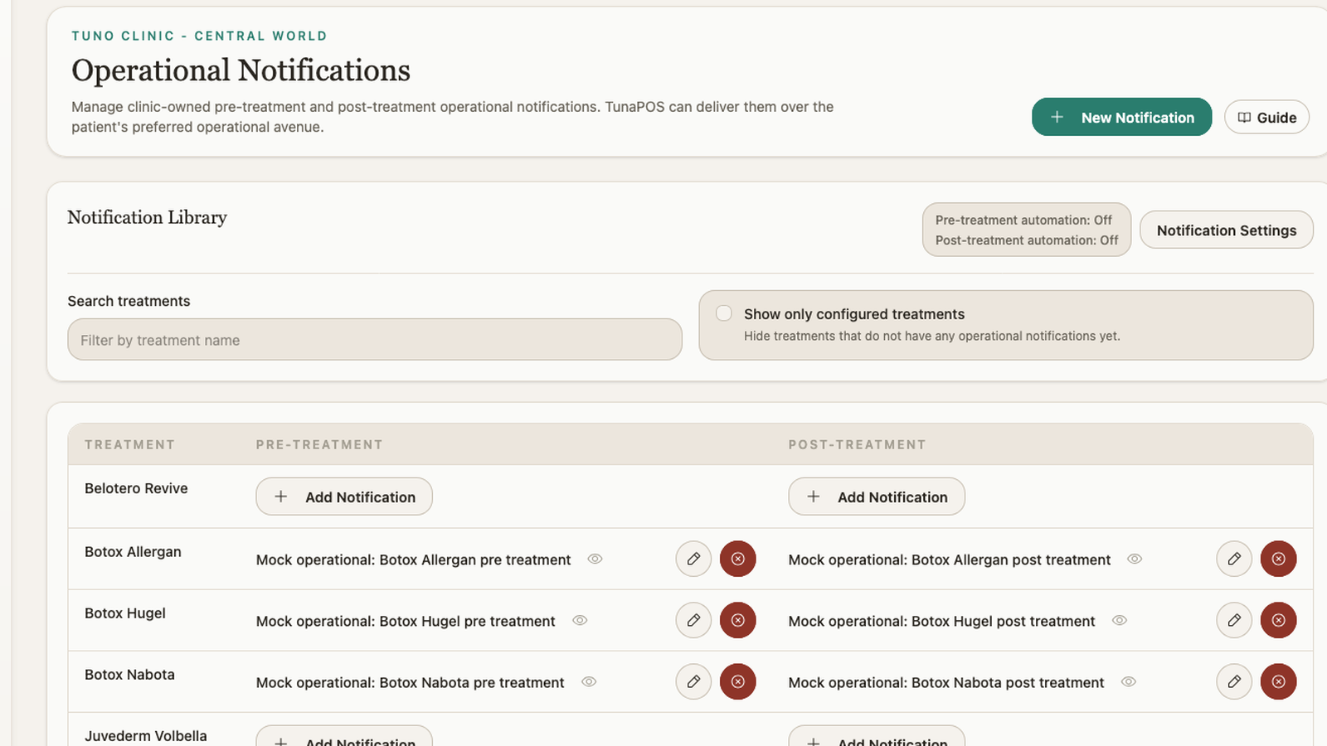Viewport: 1327px width, 746px height.
Task: Preview Botox Hugel post treatment via eye icon
Action: [x=1120, y=620]
